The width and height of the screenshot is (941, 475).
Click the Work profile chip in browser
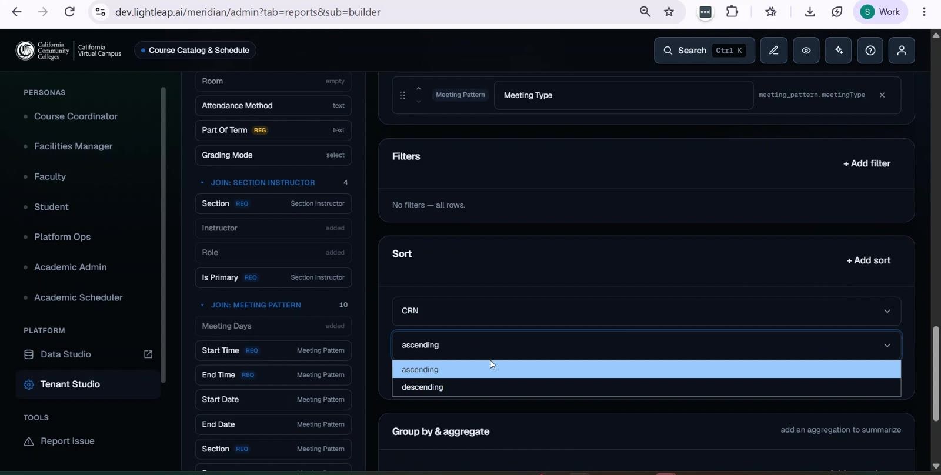tap(880, 12)
